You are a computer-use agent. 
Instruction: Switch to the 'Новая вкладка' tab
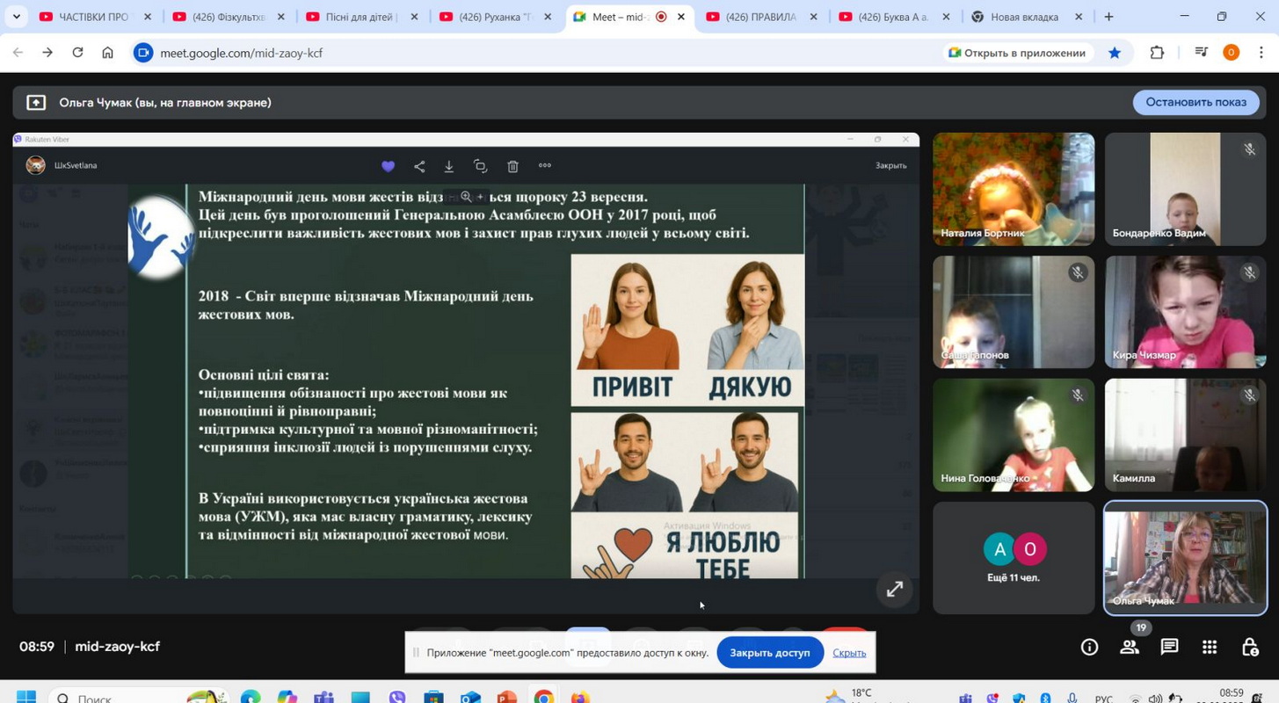pos(1024,17)
